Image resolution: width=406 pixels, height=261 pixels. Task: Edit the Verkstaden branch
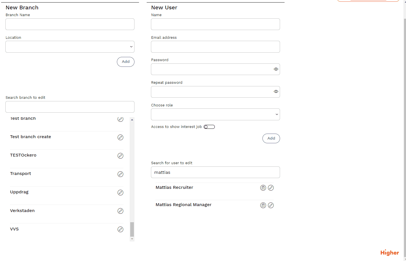[x=120, y=211]
